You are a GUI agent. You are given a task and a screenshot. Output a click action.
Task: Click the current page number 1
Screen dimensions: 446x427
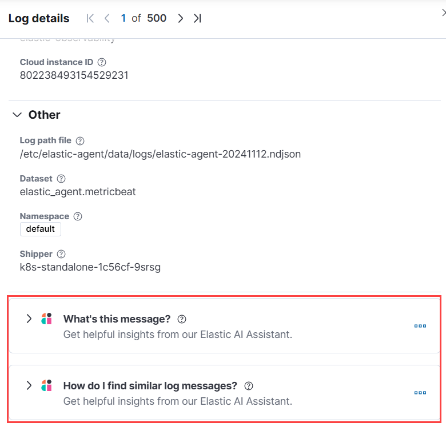coord(124,18)
